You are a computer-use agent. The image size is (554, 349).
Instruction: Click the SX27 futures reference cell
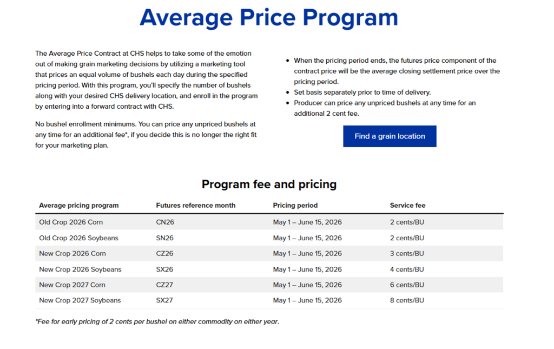(164, 300)
